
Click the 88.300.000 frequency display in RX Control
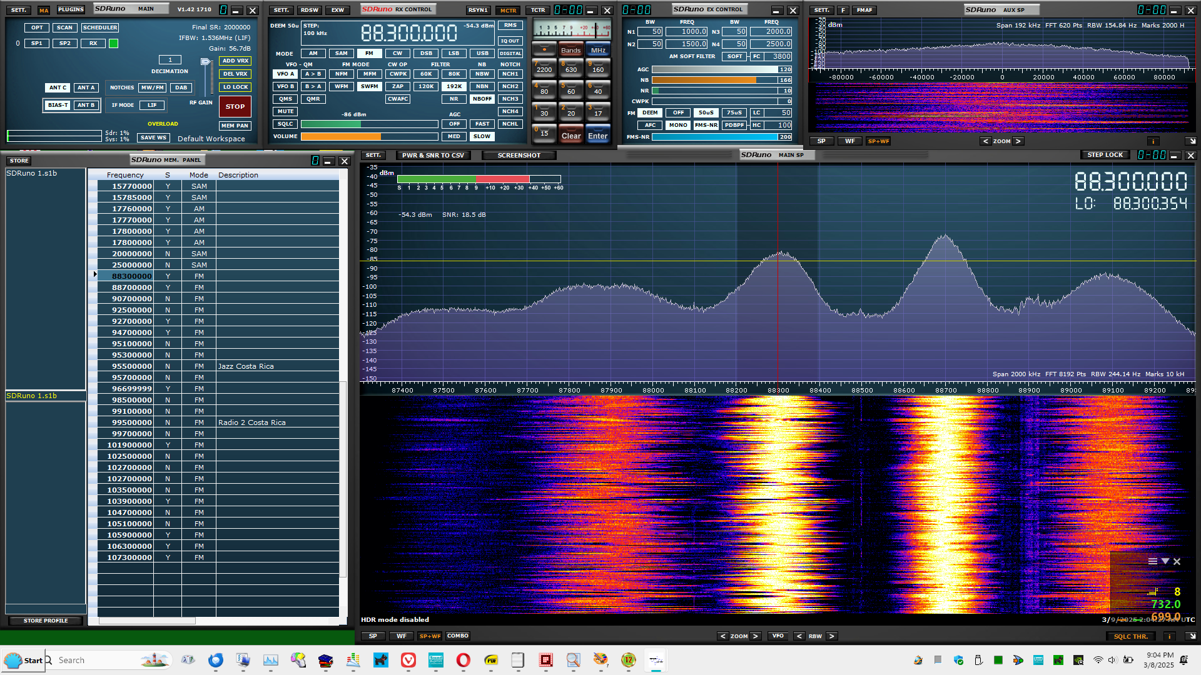(x=409, y=33)
